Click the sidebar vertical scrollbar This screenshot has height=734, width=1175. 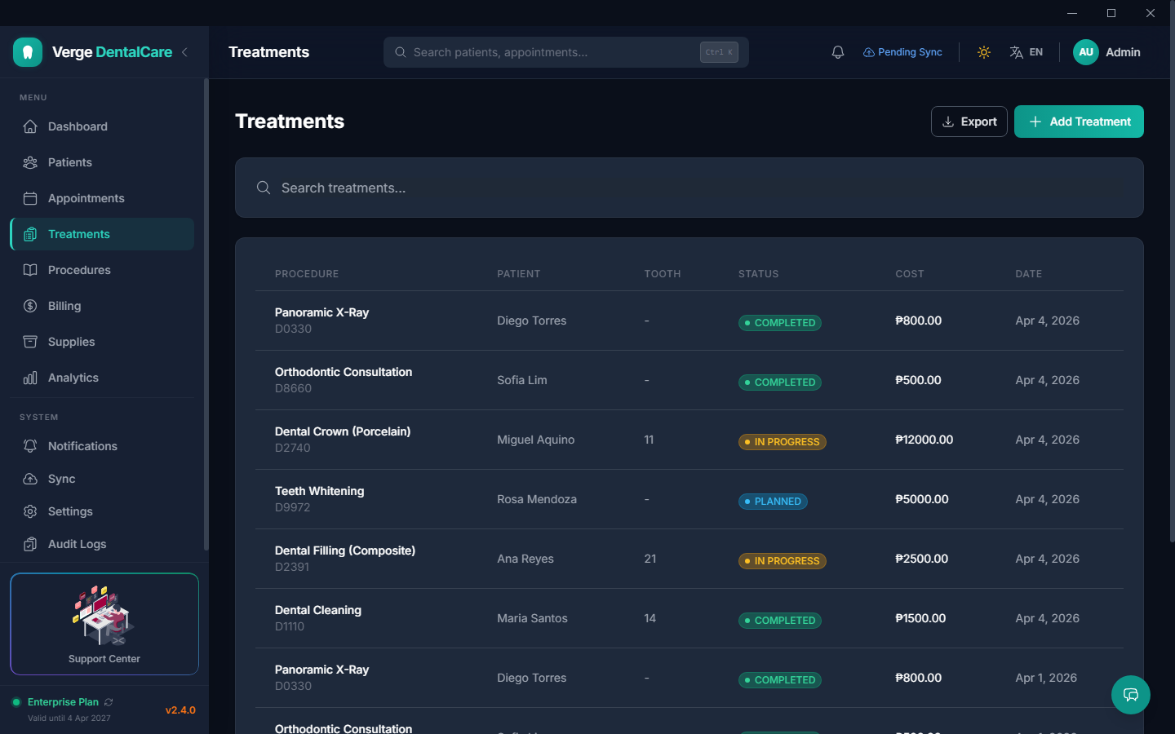(x=206, y=315)
